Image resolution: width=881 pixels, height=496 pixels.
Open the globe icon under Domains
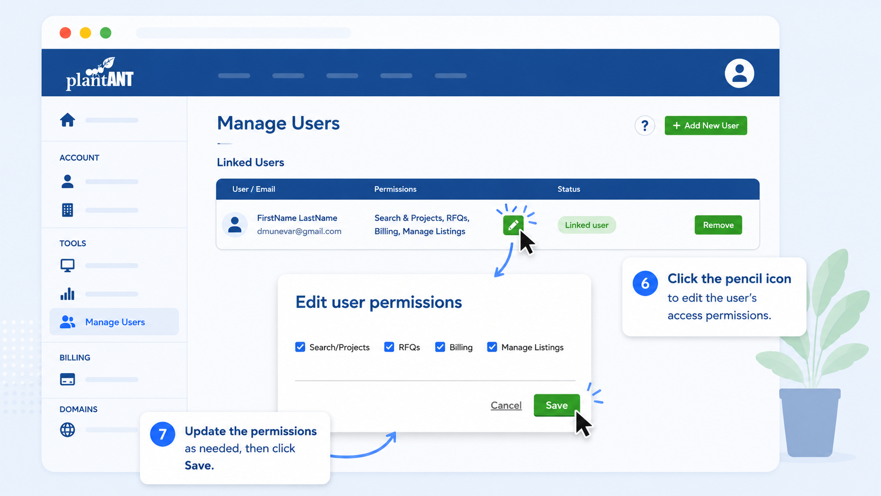click(x=67, y=430)
